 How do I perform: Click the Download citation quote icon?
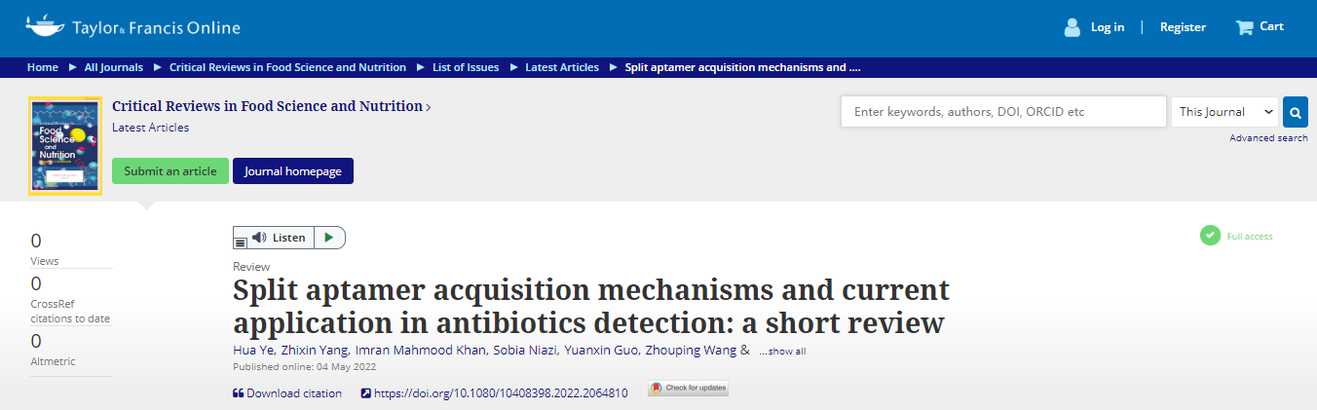click(x=238, y=393)
